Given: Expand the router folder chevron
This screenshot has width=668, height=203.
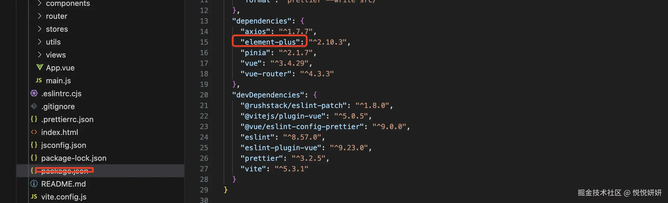Looking at the screenshot, I should coord(39,16).
